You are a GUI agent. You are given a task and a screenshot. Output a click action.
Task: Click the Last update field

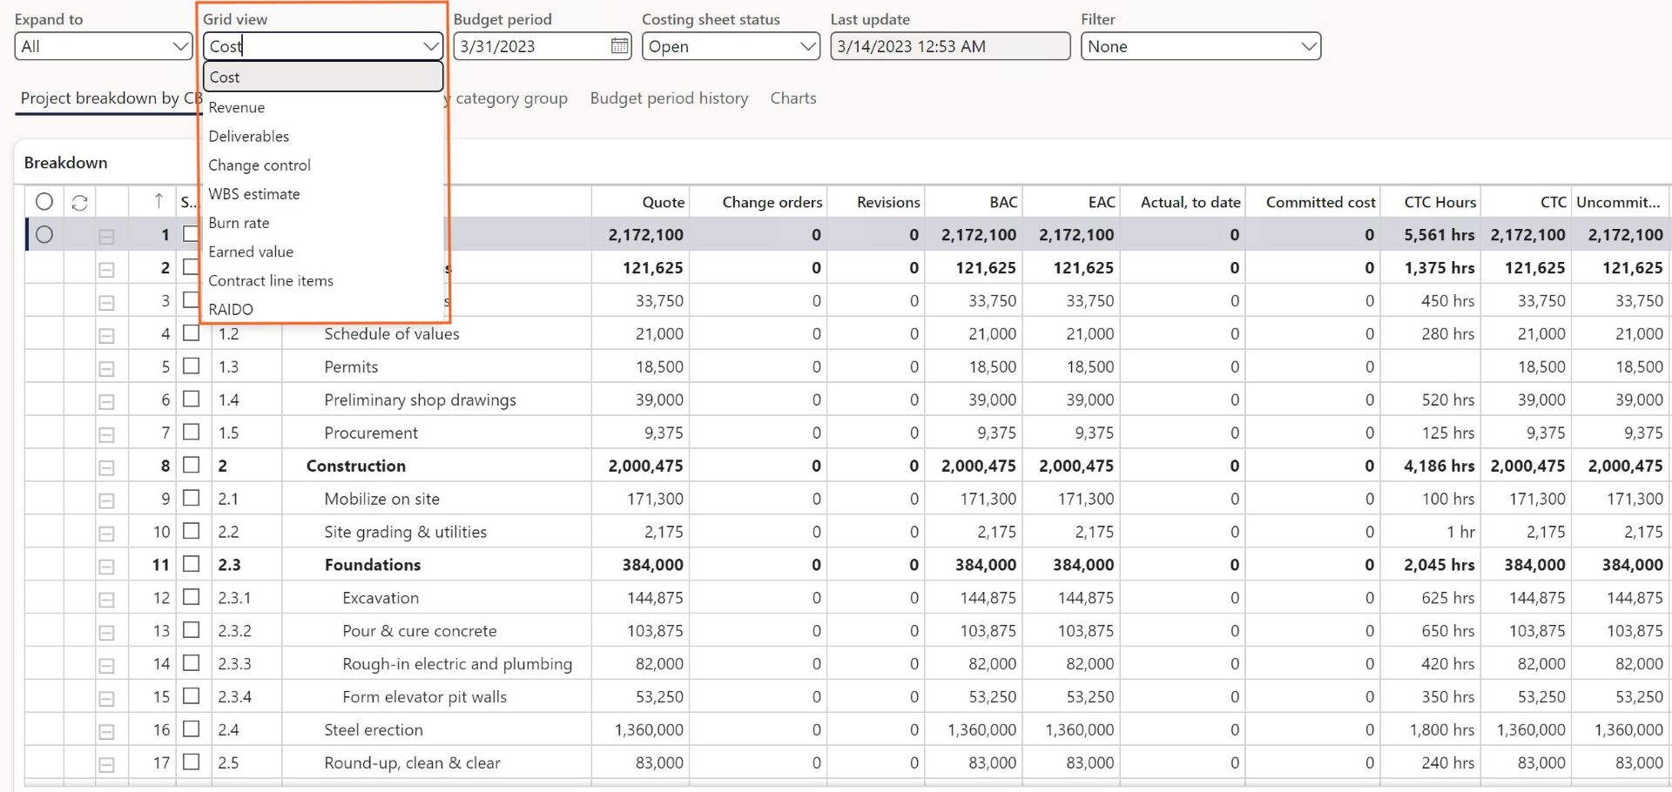point(950,46)
